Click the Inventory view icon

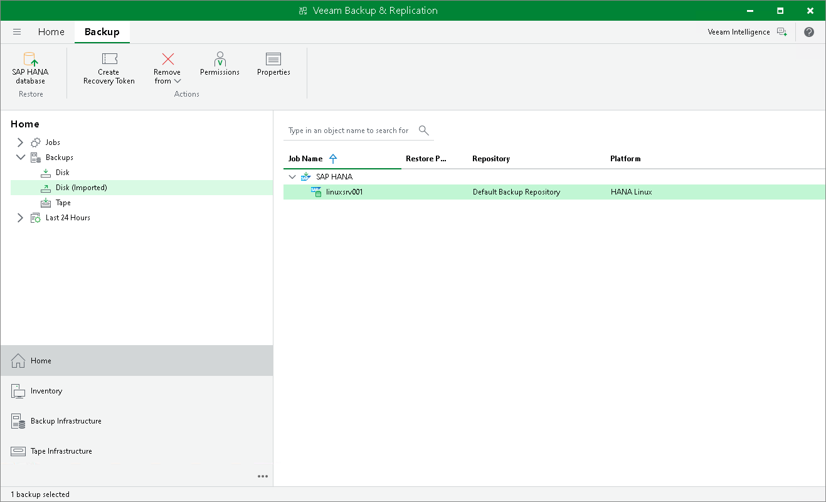[18, 391]
